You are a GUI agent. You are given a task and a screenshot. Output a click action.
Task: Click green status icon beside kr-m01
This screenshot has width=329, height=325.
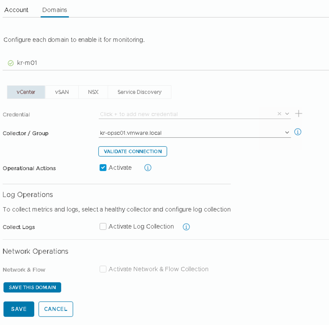tap(11, 63)
